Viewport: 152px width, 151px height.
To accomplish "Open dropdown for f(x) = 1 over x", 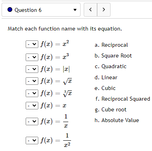I will (x=32, y=121).
